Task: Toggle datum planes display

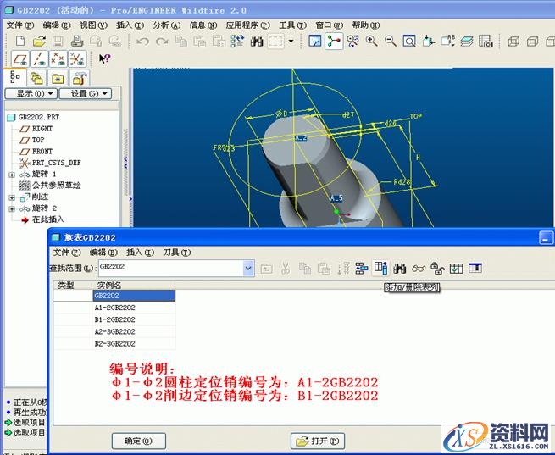Action: [20, 58]
